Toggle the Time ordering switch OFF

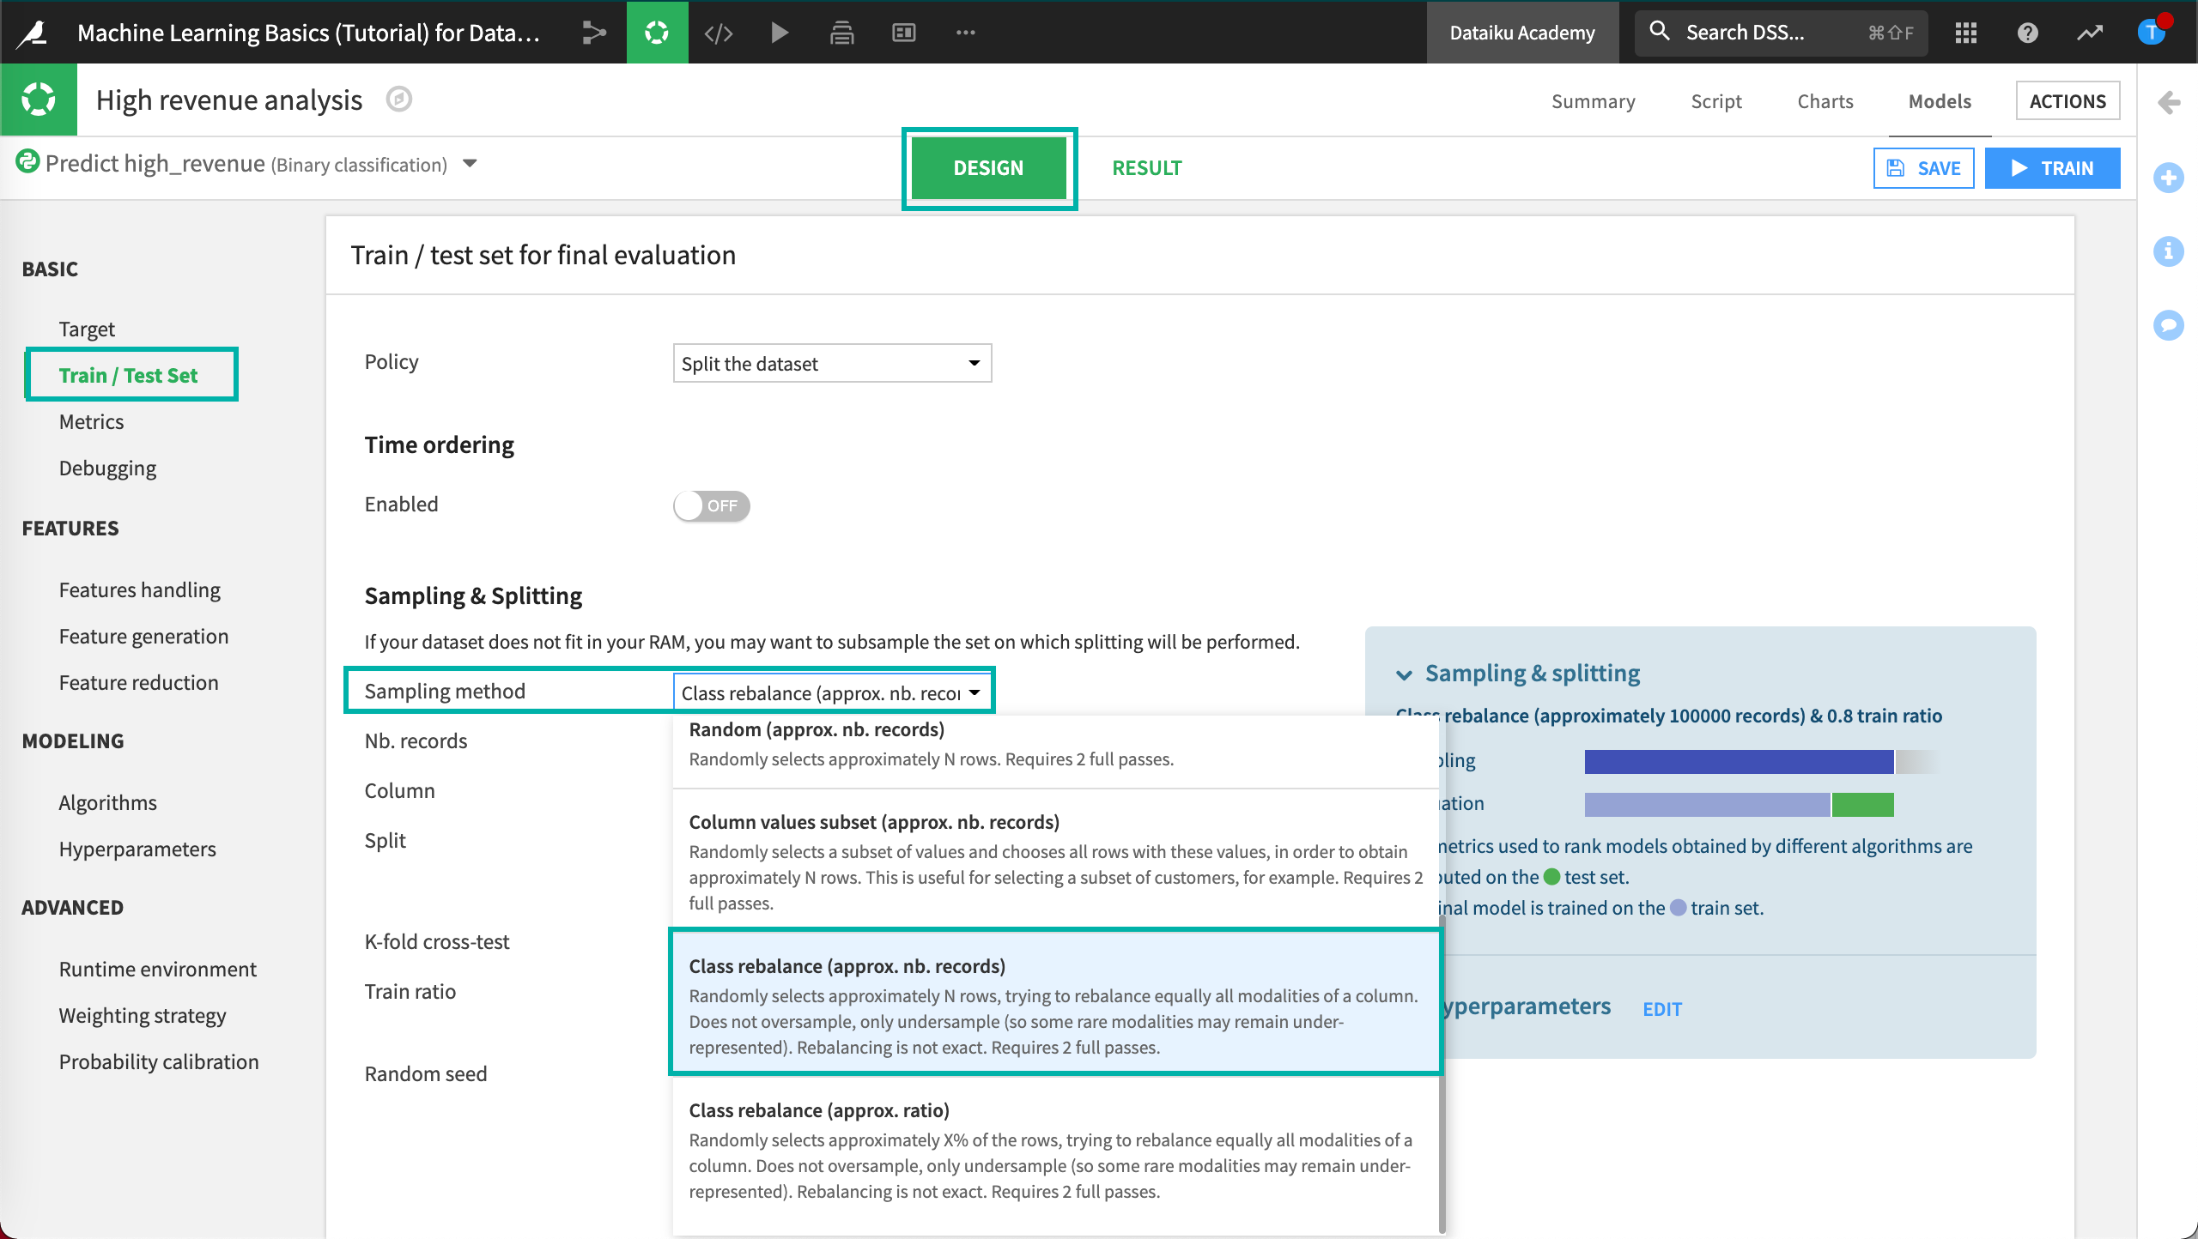pos(711,504)
